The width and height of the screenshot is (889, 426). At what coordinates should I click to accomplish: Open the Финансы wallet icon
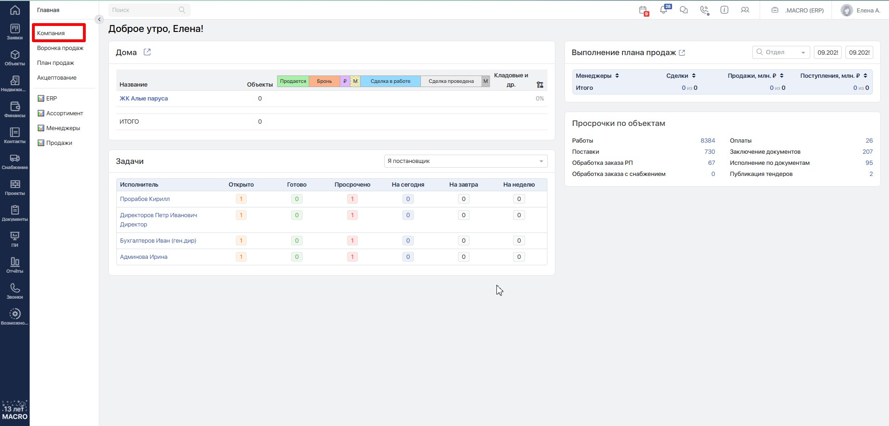click(15, 110)
